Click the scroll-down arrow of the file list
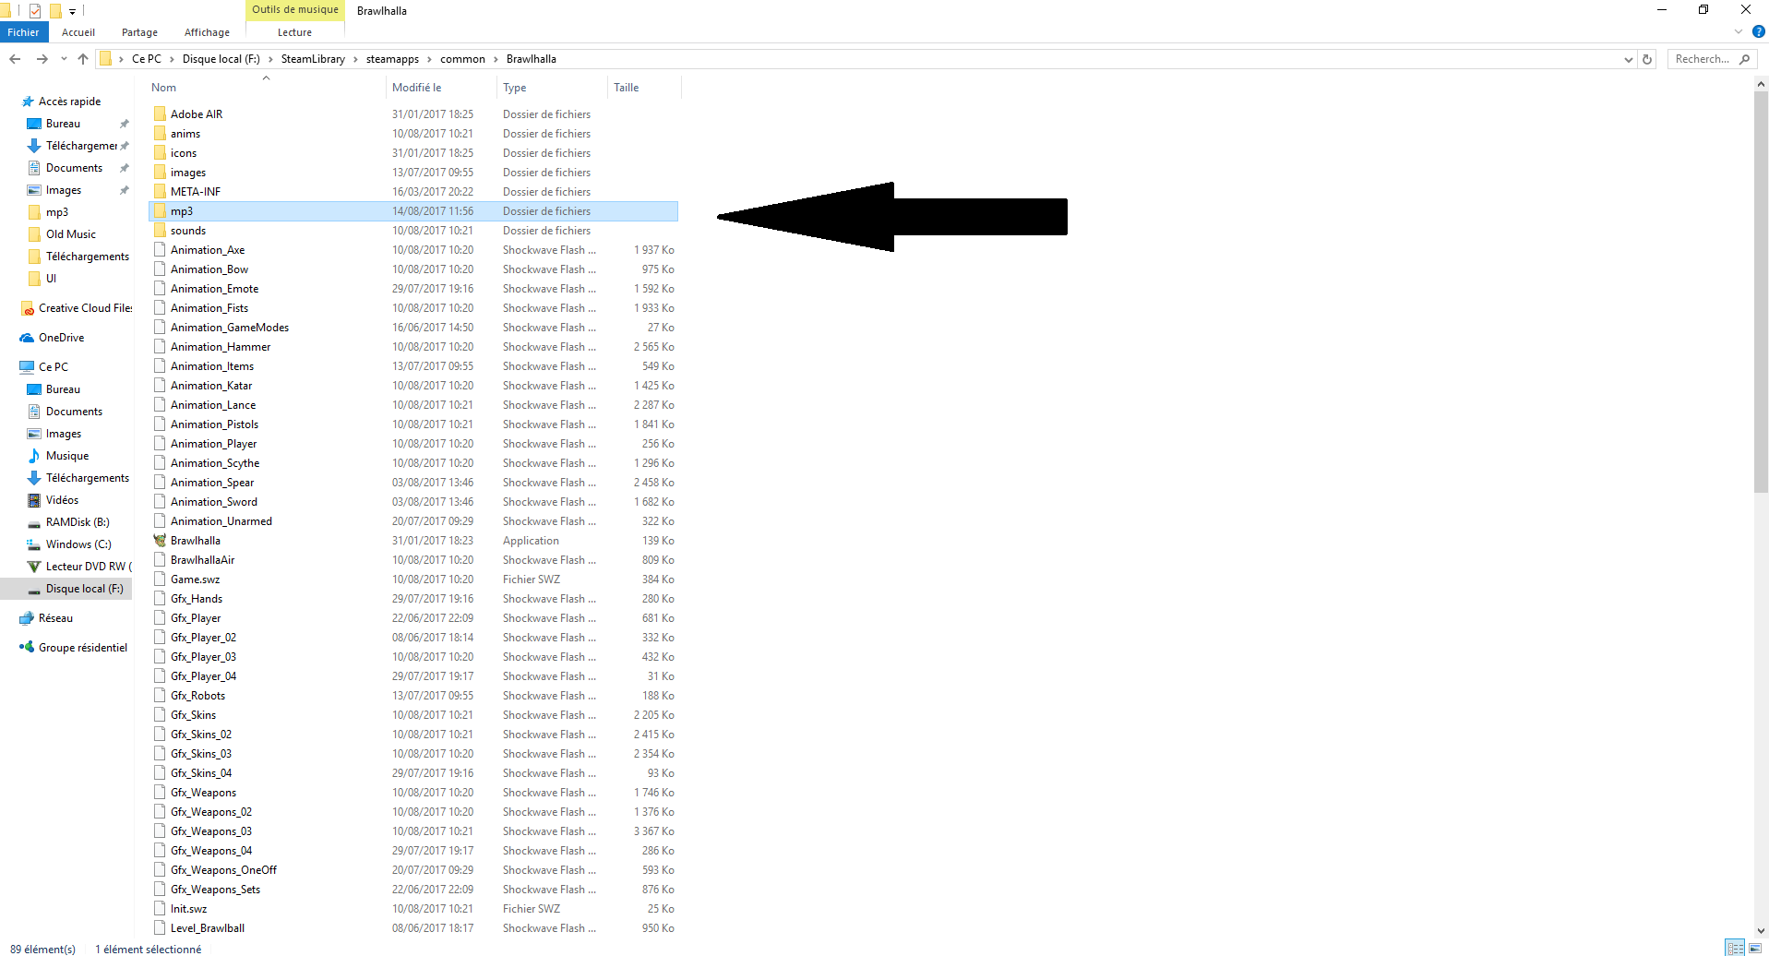The height and width of the screenshot is (956, 1769). pyautogui.click(x=1761, y=931)
